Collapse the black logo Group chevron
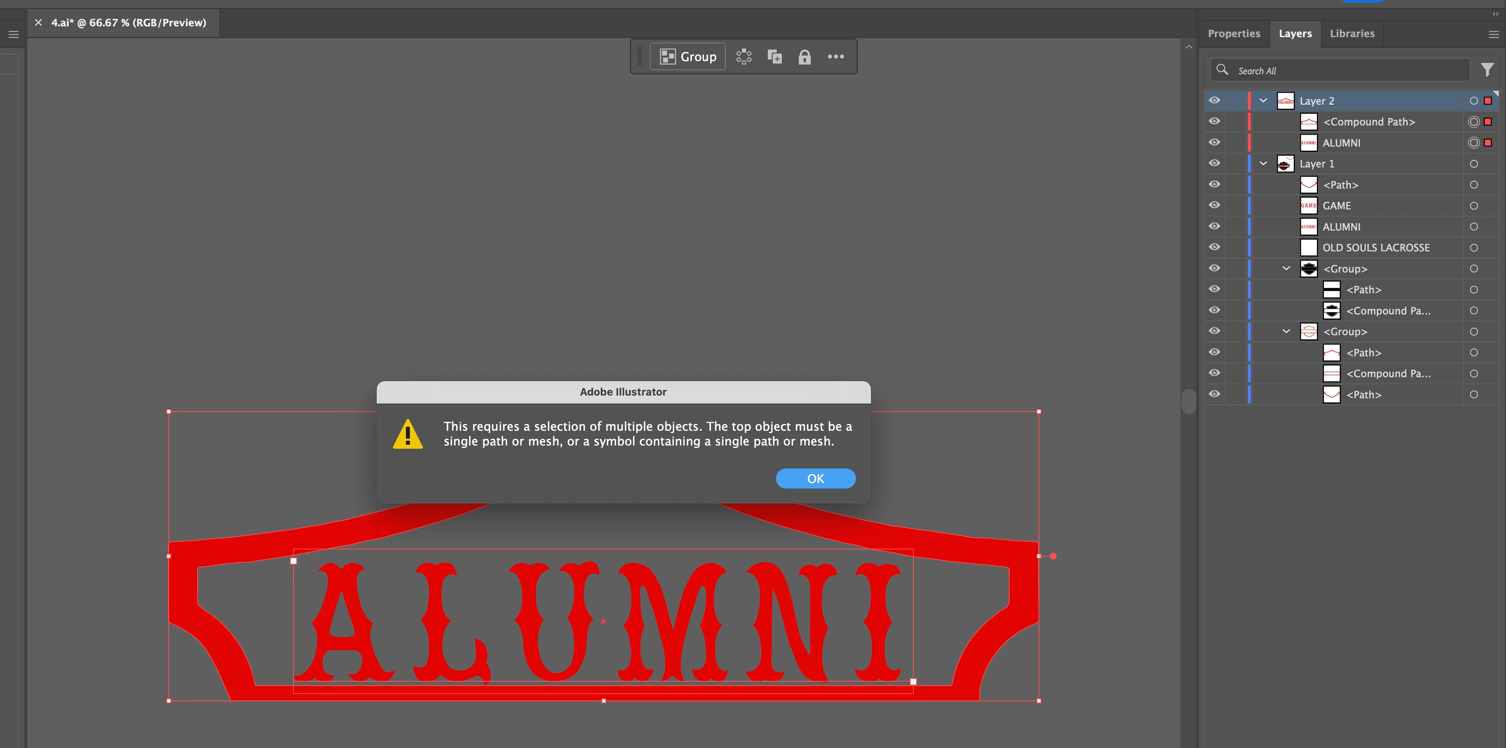 pyautogui.click(x=1286, y=268)
